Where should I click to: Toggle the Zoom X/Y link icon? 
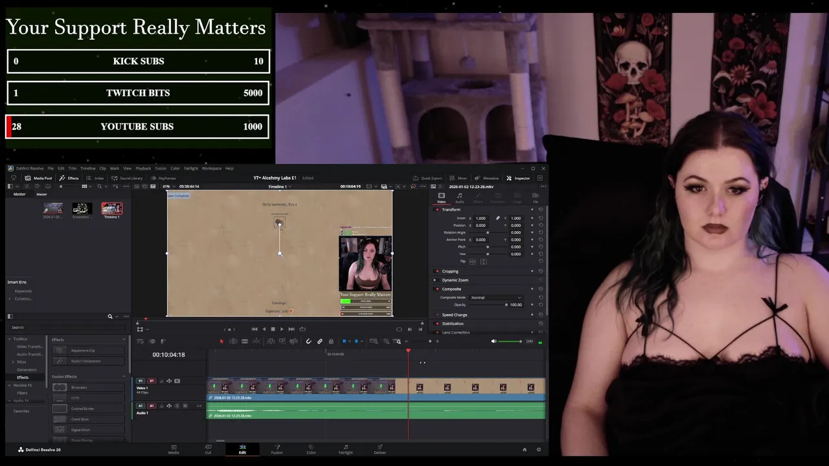click(498, 218)
